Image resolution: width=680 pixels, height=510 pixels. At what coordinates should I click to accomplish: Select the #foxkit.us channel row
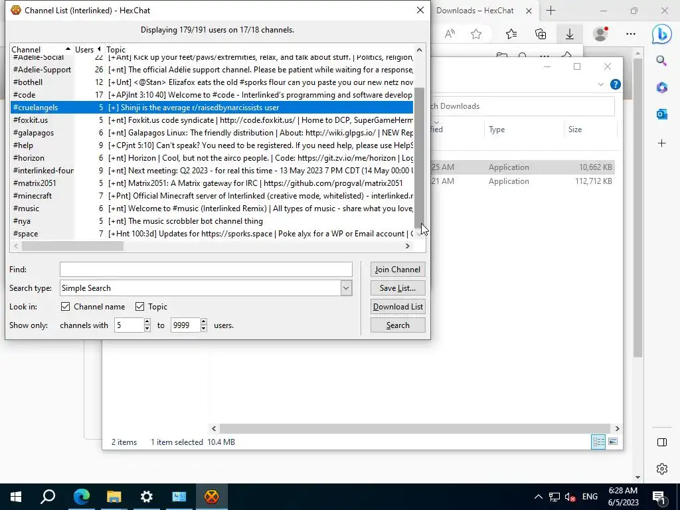212,120
